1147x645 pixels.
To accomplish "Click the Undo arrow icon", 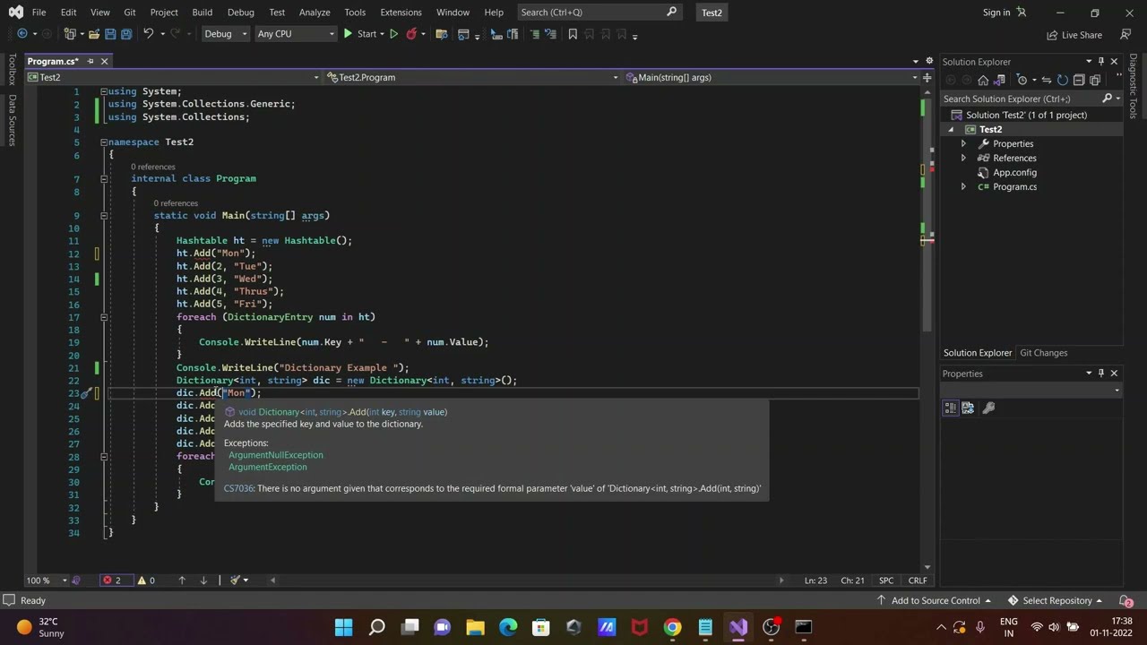I will pos(149,34).
